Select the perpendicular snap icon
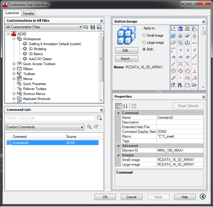Image resolution: width=213 pixels, height=207 pixels. click(195, 71)
